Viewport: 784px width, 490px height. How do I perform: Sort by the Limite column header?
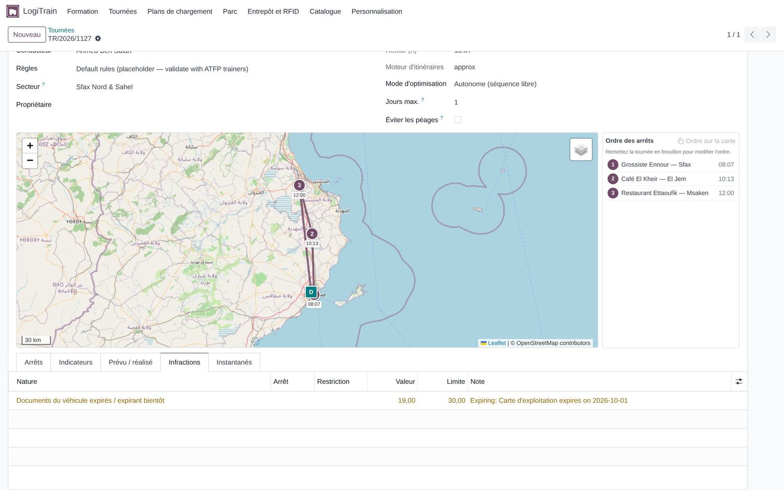(x=443, y=382)
